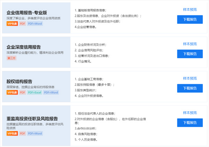
Task: Click the PDF+Word tag under 股权结构报告
Action: pos(51,92)
